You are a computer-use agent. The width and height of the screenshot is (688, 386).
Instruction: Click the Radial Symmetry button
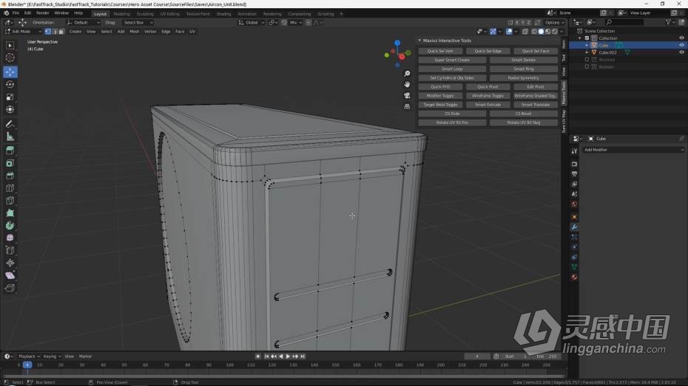(x=524, y=78)
